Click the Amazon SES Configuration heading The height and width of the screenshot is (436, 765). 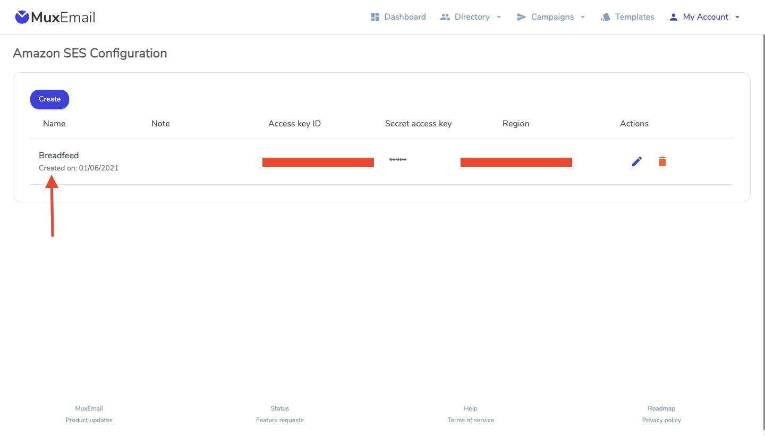[90, 53]
